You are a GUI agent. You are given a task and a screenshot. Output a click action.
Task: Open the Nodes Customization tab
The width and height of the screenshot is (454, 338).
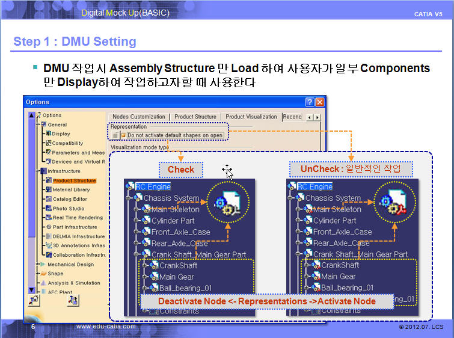pyautogui.click(x=138, y=117)
